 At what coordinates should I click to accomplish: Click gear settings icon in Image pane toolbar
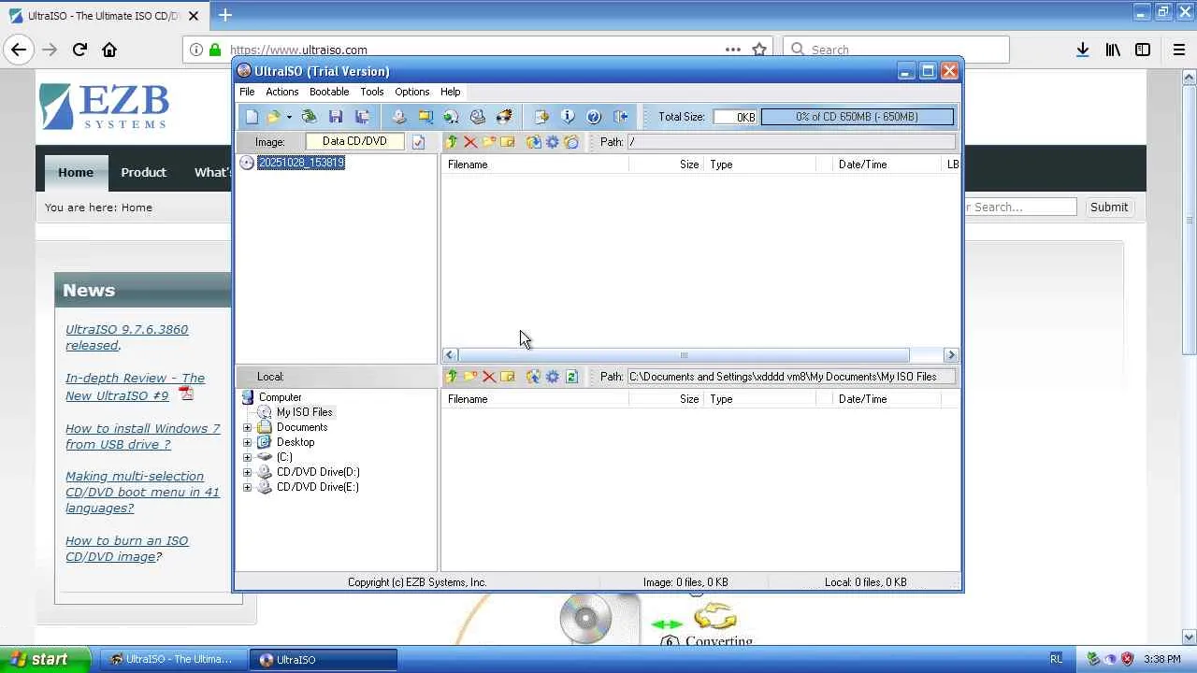(x=553, y=142)
